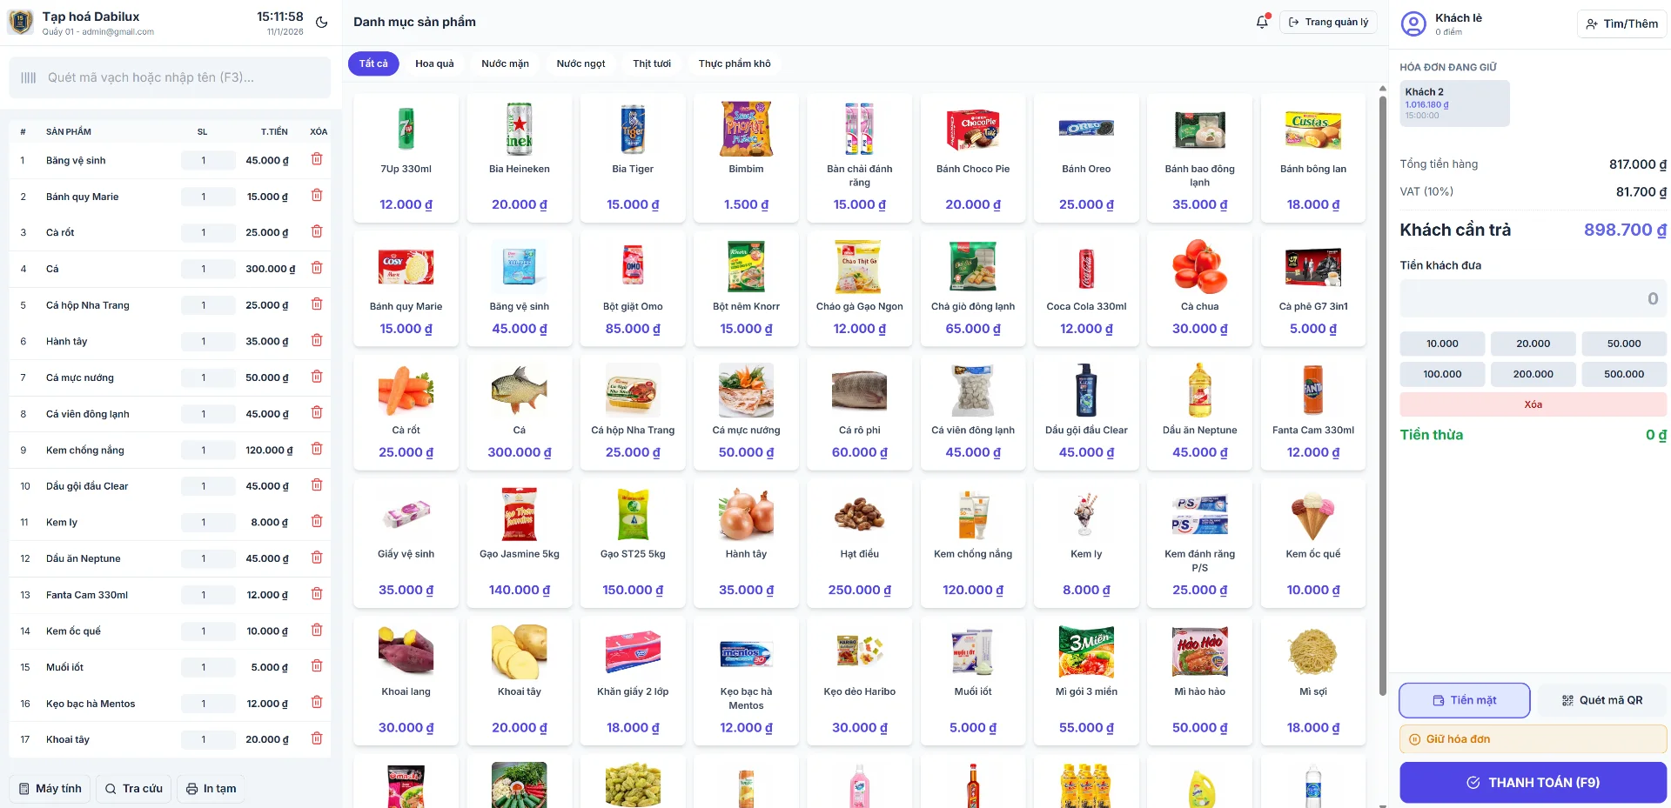1671x808 pixels.
Task: Remove Khoai tây using trash icon
Action: coord(317,738)
